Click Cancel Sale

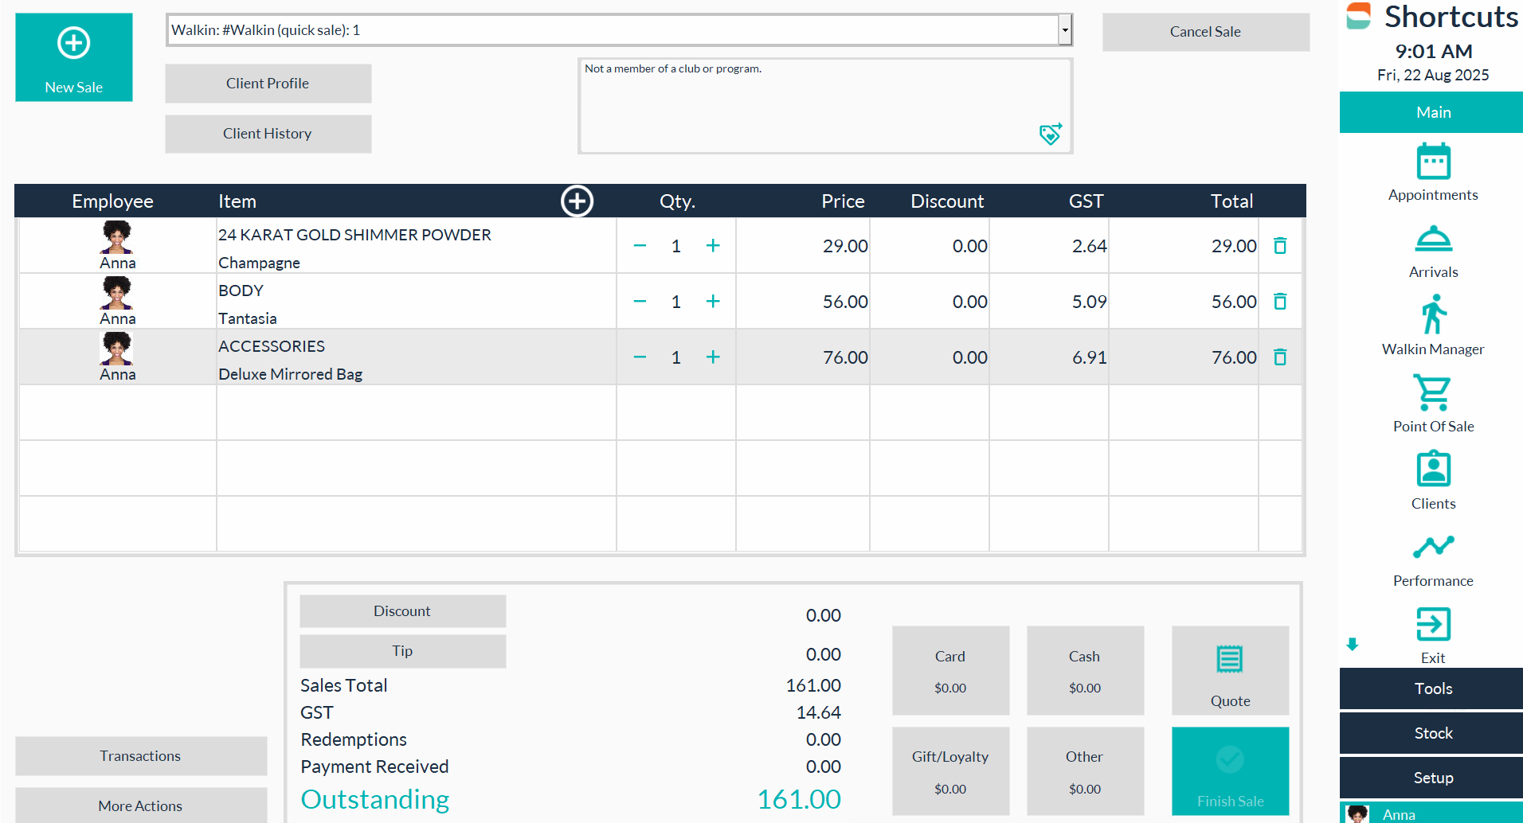point(1205,32)
